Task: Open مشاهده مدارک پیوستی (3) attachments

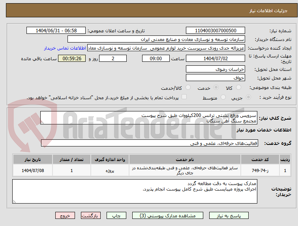Action: click(168, 216)
